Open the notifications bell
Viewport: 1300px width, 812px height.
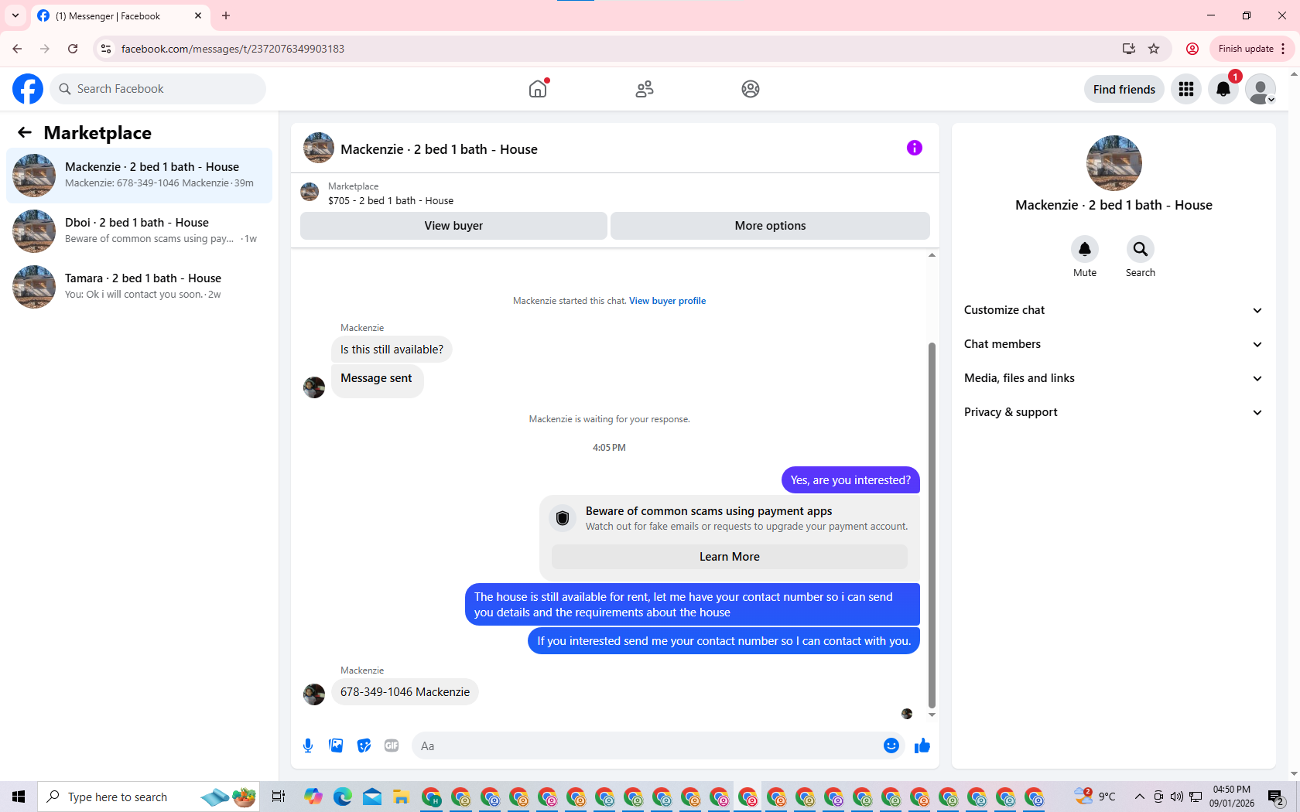tap(1223, 89)
